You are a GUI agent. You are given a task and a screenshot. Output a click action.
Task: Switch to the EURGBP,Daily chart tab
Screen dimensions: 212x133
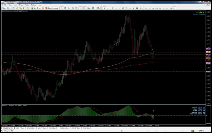tap(76, 128)
